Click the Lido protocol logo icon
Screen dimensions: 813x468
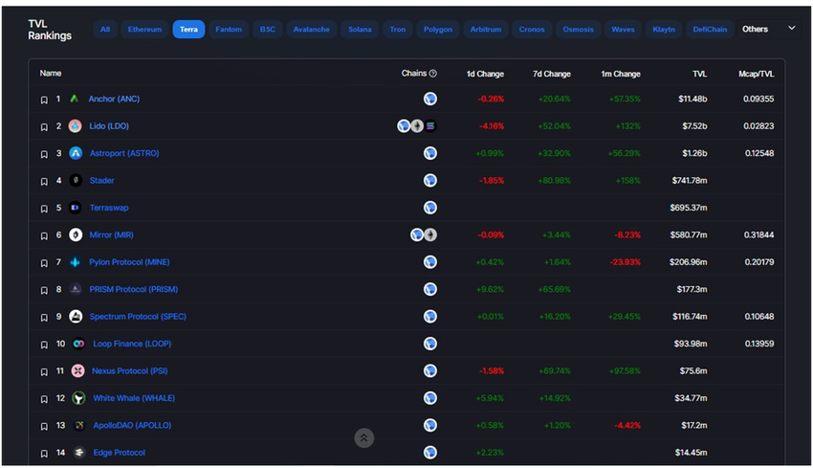click(x=76, y=126)
